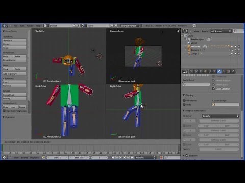The width and height of the screenshot is (245, 183).
Task: Click the Camera object icon in outliner
Action: (189, 50)
